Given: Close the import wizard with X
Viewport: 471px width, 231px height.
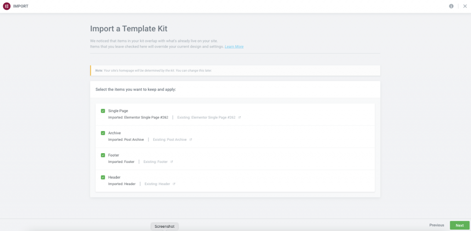Looking at the screenshot, I should point(465,6).
